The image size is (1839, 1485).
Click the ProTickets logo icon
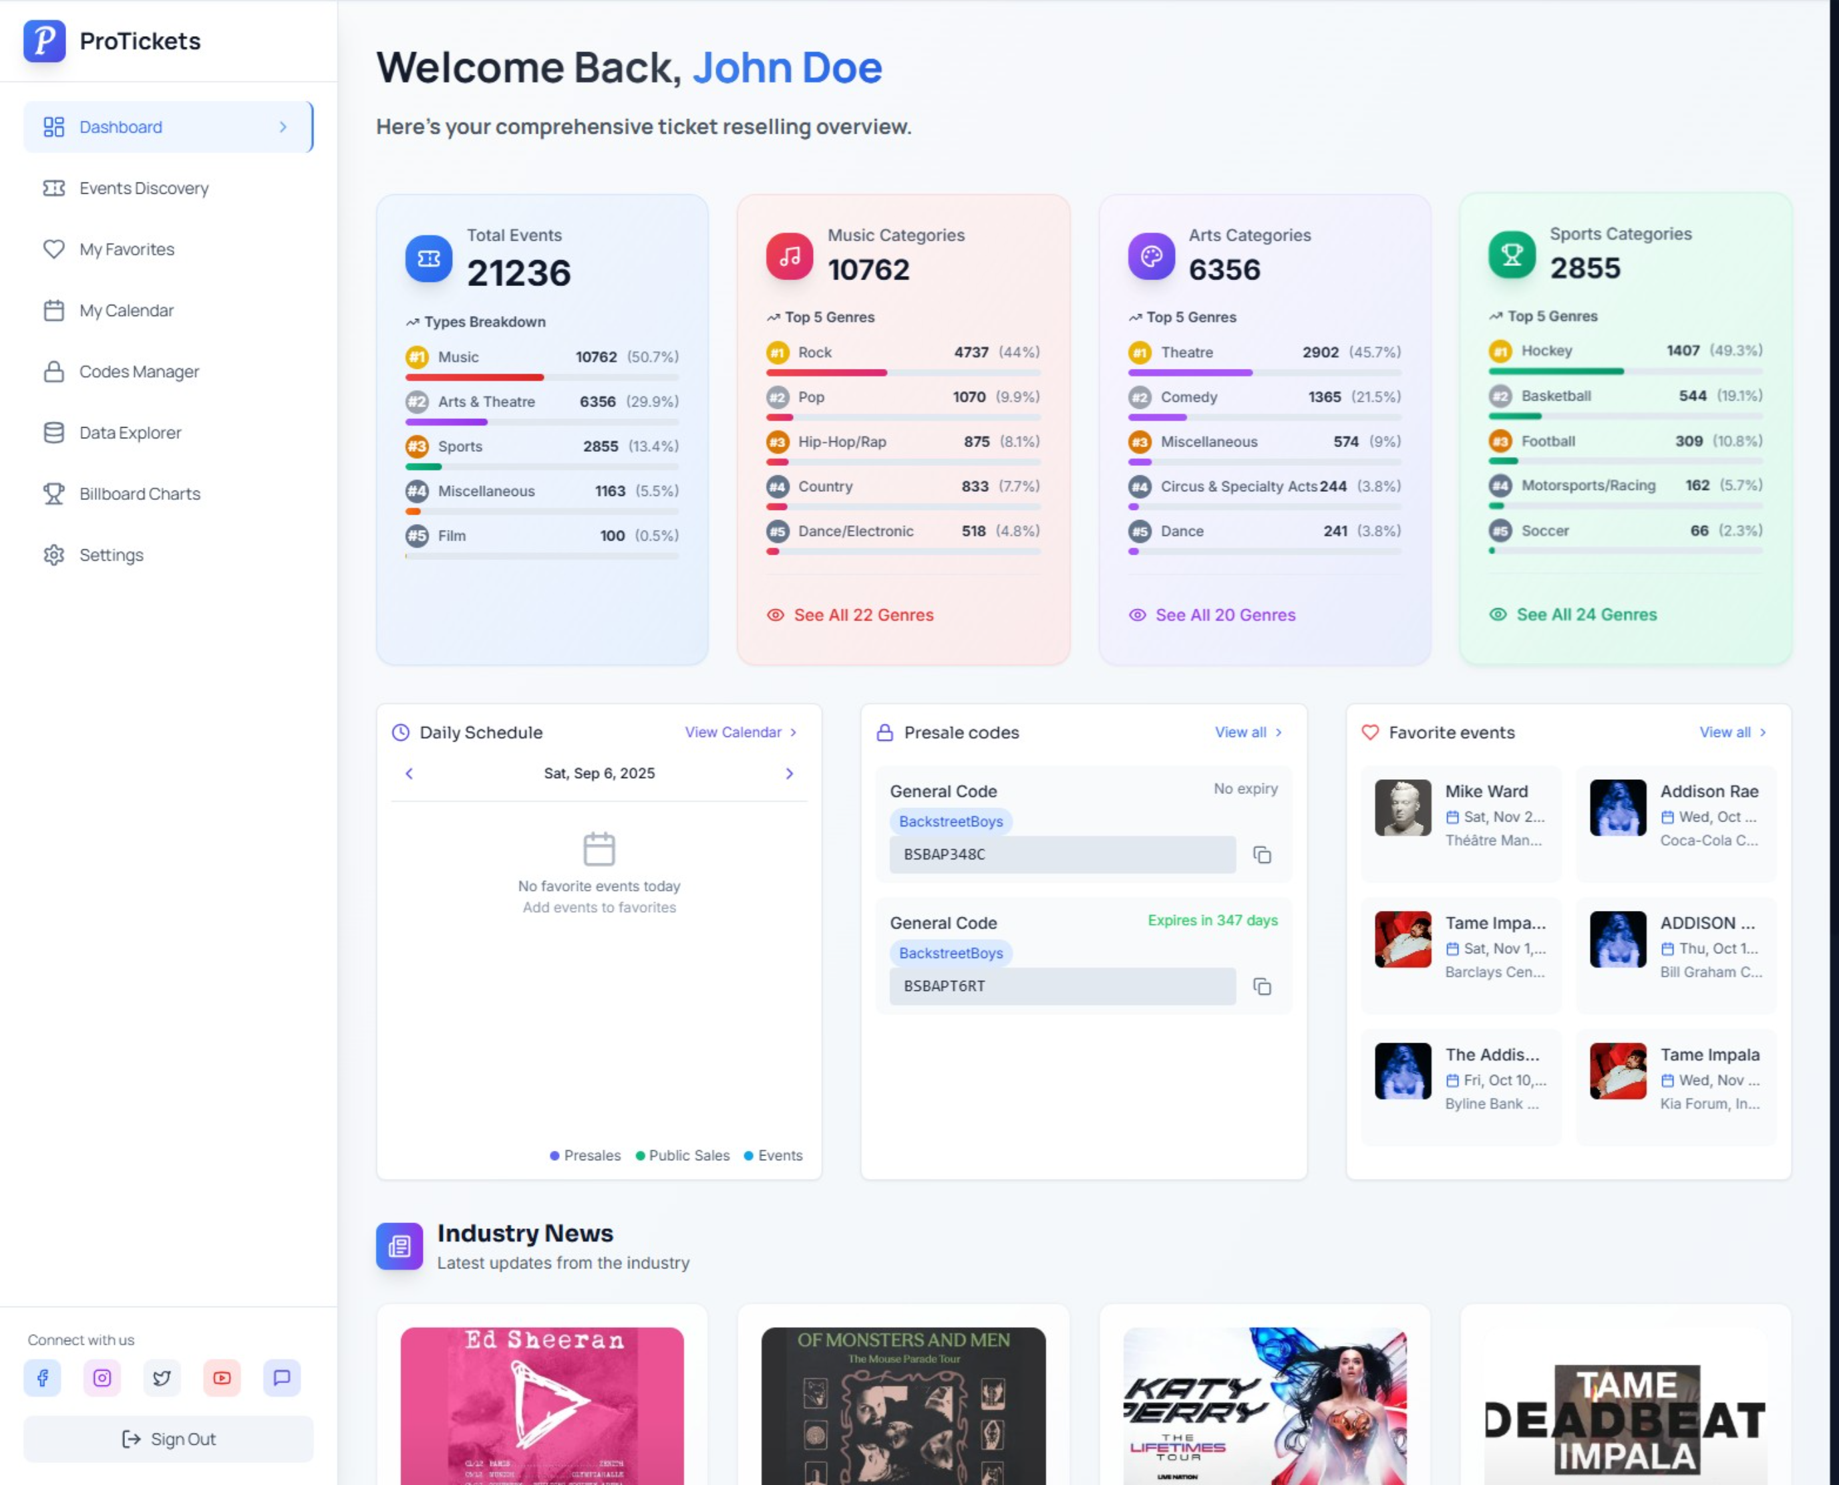(45, 41)
